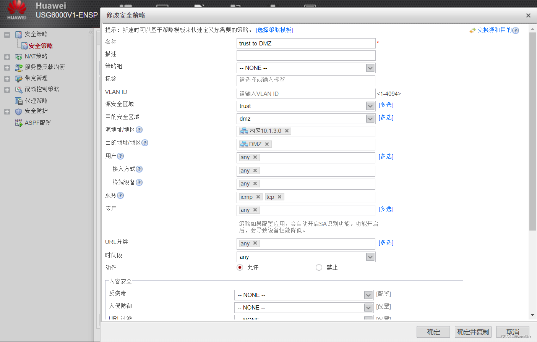Image resolution: width=537 pixels, height=342 pixels.
Task: Remove the DMZ destination address tag
Action: pos(267,144)
